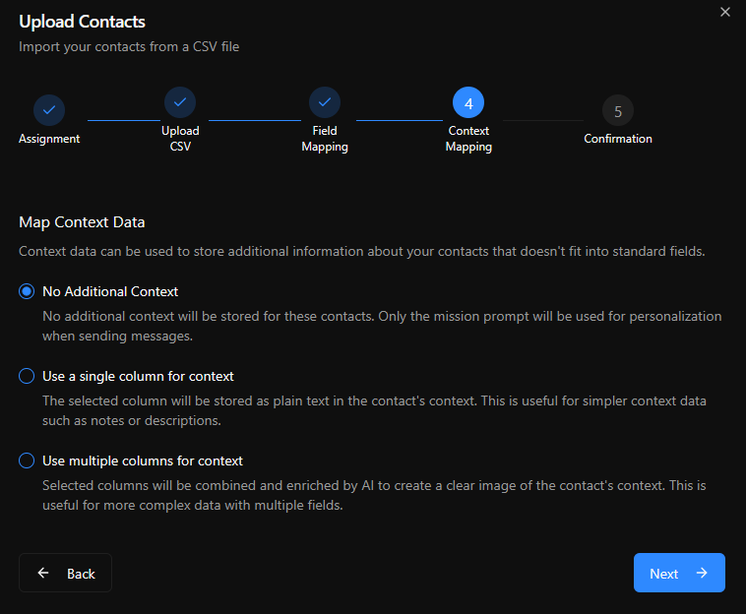
Task: Click the Field Mapping step checkmark circle
Action: (x=325, y=102)
